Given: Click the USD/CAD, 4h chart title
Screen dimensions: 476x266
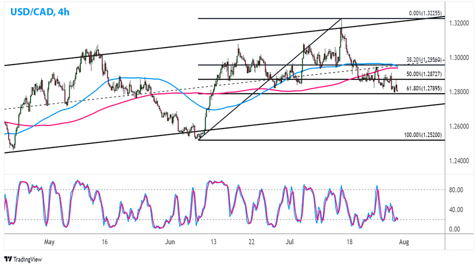Looking at the screenshot, I should point(40,12).
